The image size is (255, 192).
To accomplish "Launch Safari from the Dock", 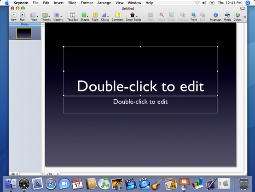I will 51,184.
